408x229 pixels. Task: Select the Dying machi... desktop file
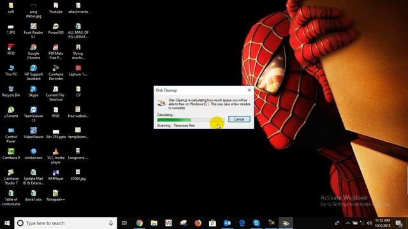pyautogui.click(x=78, y=52)
